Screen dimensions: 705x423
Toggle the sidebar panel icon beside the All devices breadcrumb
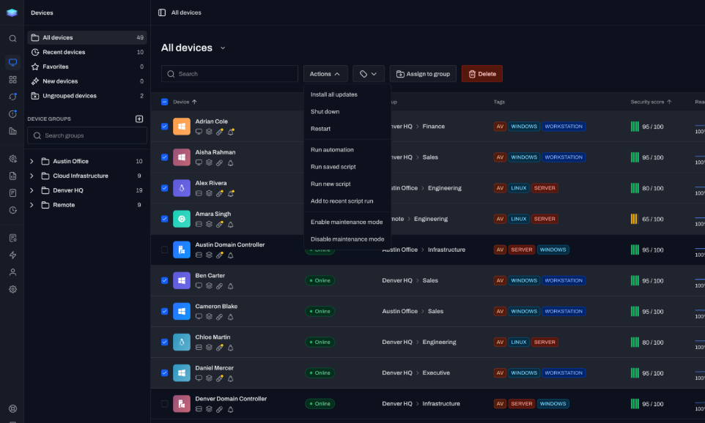coord(162,12)
